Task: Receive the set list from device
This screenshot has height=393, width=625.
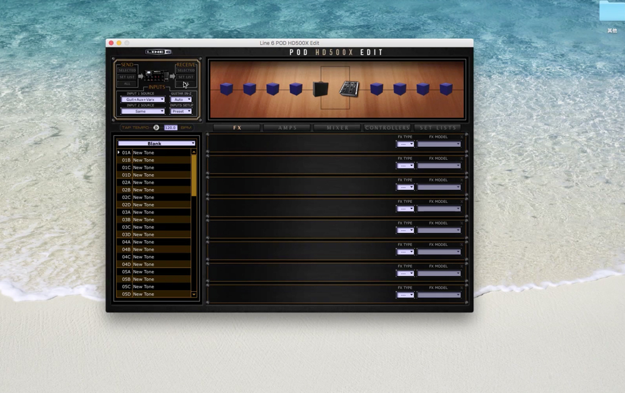Action: click(x=186, y=77)
